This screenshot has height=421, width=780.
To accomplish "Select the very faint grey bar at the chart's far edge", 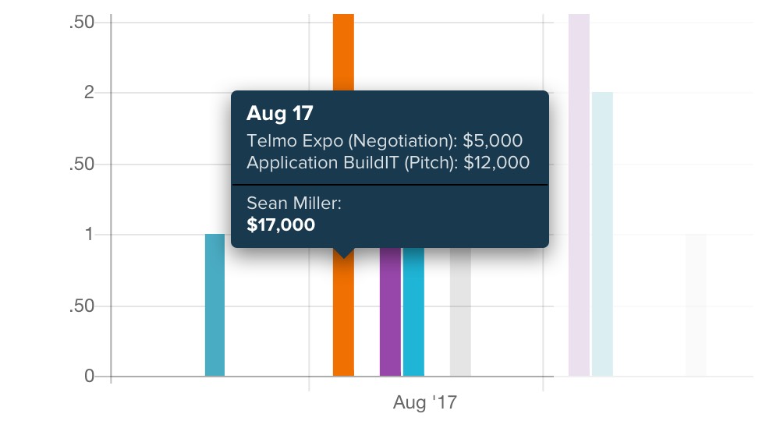I will pos(696,305).
